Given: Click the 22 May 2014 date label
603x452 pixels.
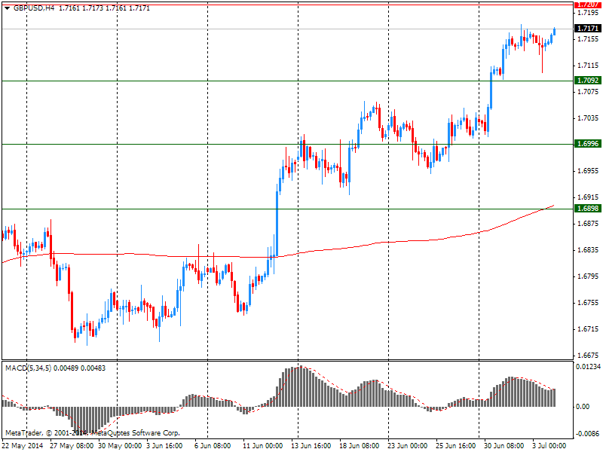Looking at the screenshot, I should (23, 446).
